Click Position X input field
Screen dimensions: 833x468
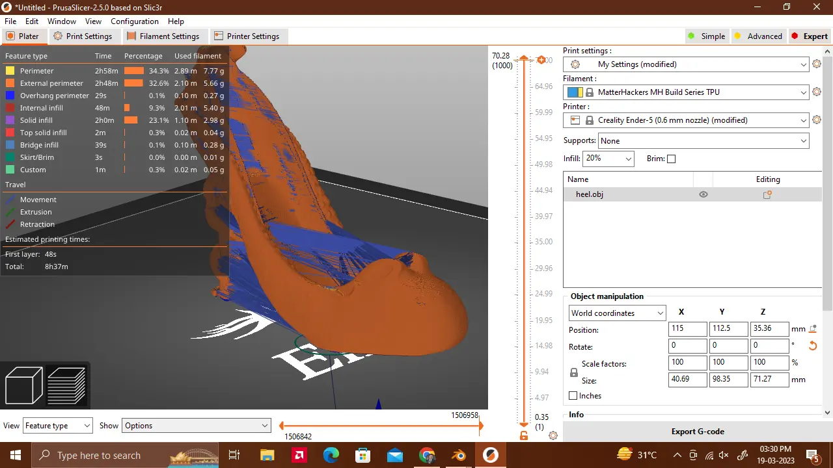687,329
